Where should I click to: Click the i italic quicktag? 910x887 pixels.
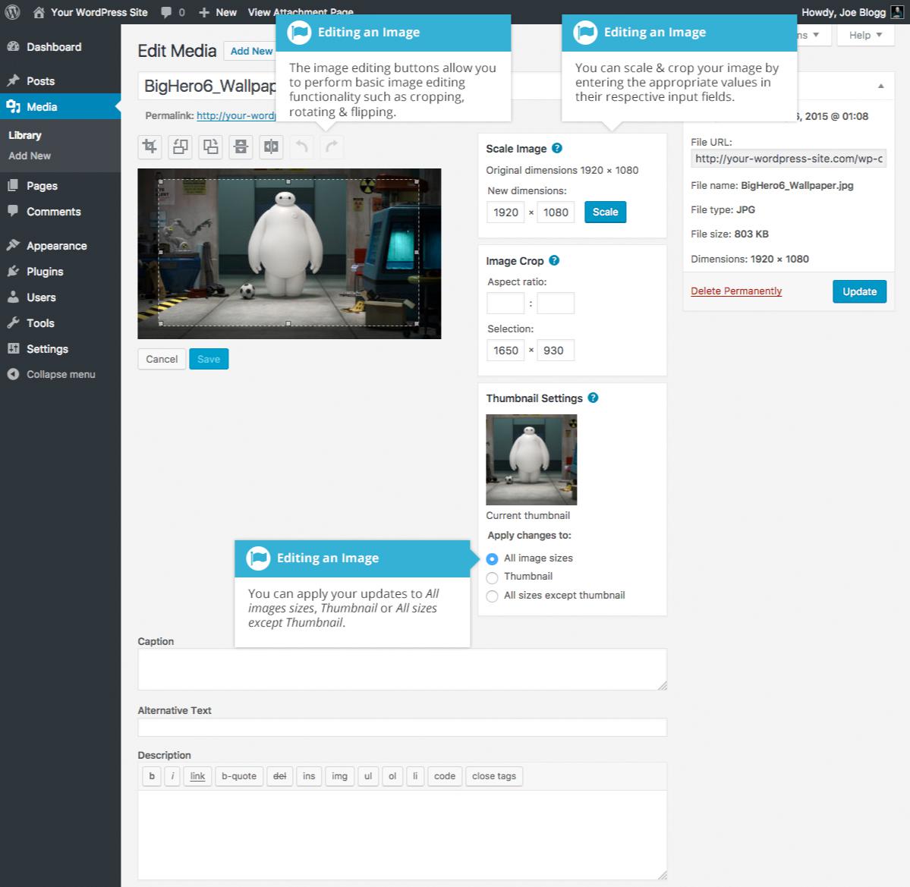tap(172, 776)
